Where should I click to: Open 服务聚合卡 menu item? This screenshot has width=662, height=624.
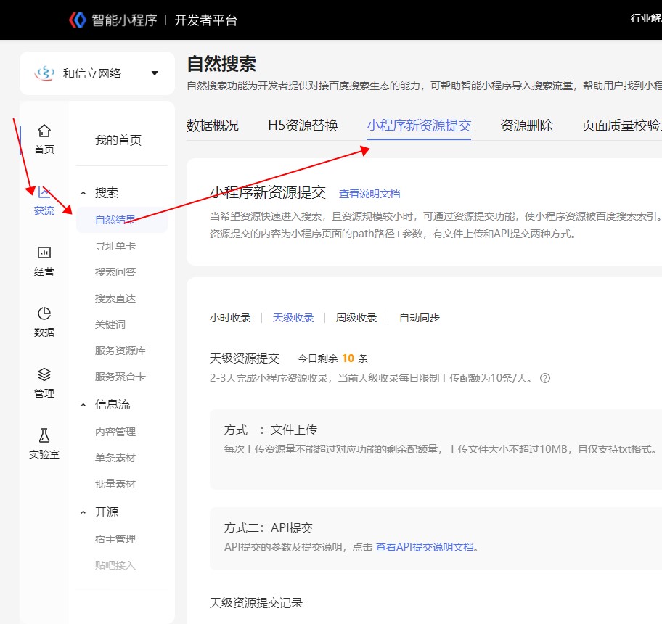click(x=120, y=377)
